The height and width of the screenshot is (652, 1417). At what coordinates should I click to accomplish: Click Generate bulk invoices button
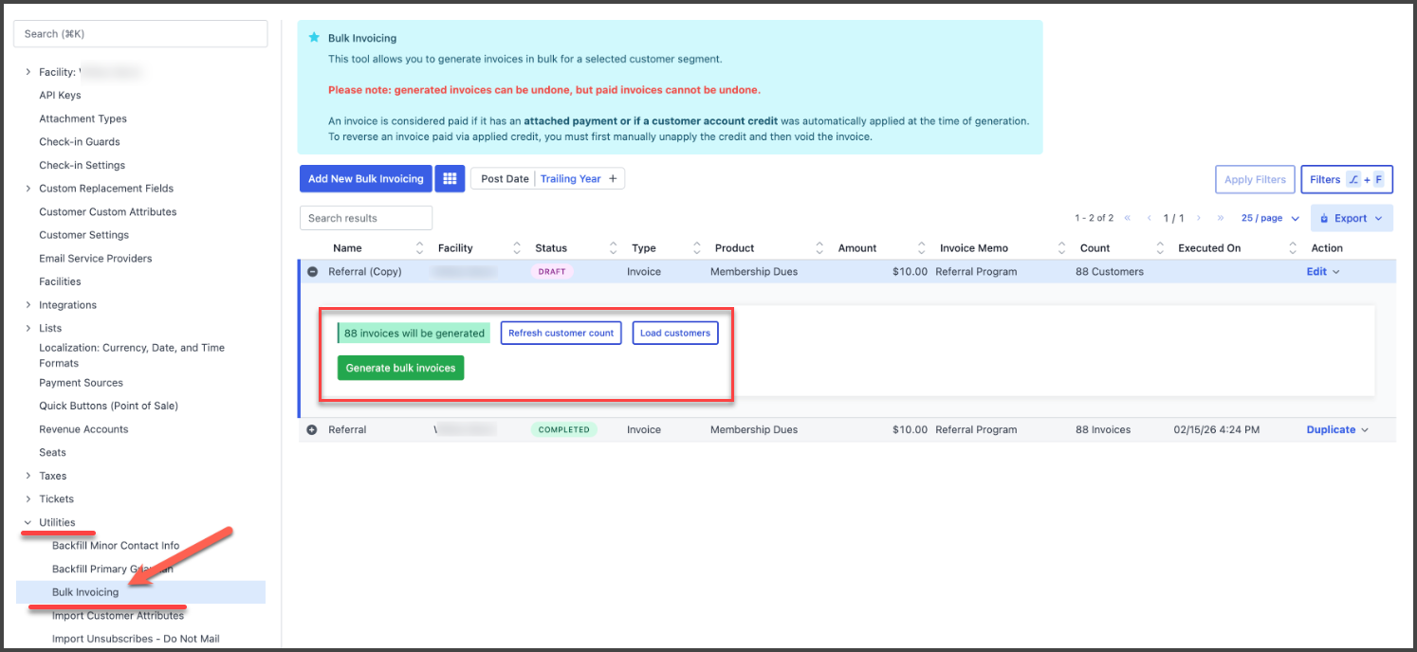pyautogui.click(x=400, y=368)
